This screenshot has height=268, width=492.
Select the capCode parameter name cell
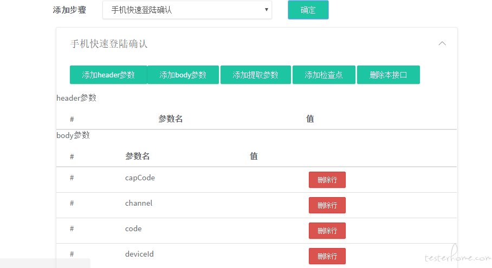[140, 178]
